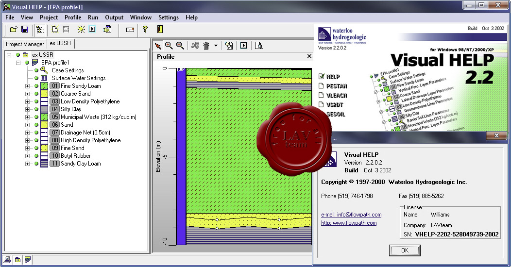This screenshot has height=267, width=511.
Task: Select the 07 Drainage Net (0.5cm) layer row
Action: pyautogui.click(x=85, y=133)
